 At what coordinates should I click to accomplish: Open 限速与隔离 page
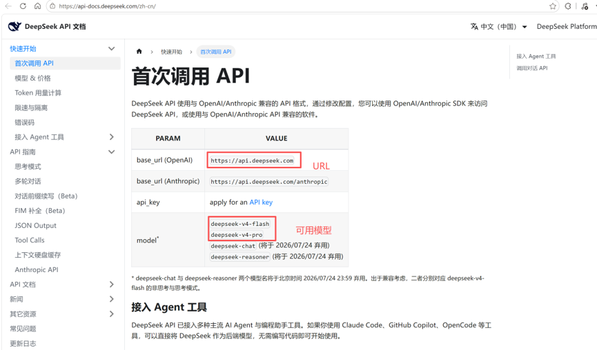tap(31, 107)
